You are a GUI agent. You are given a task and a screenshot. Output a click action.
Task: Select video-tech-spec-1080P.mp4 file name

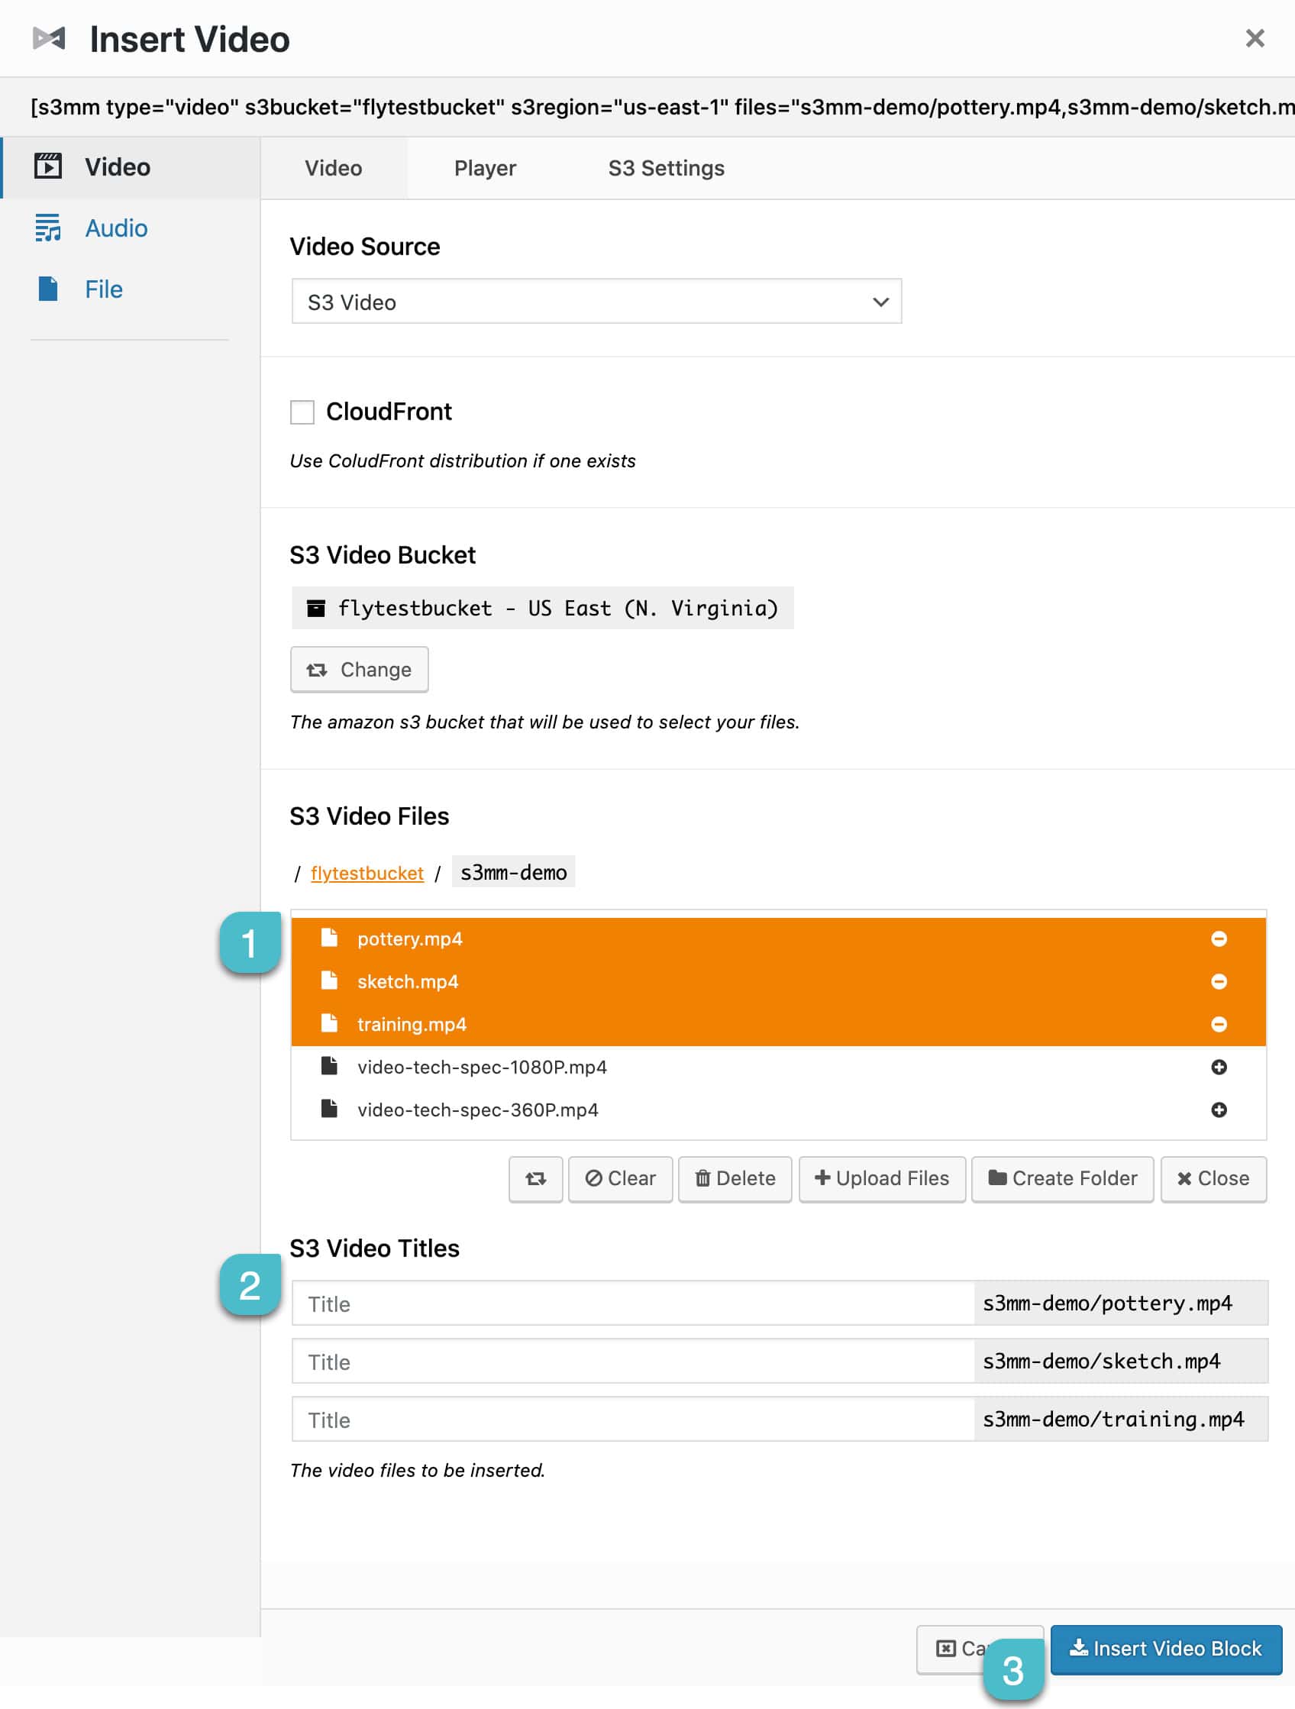click(482, 1067)
